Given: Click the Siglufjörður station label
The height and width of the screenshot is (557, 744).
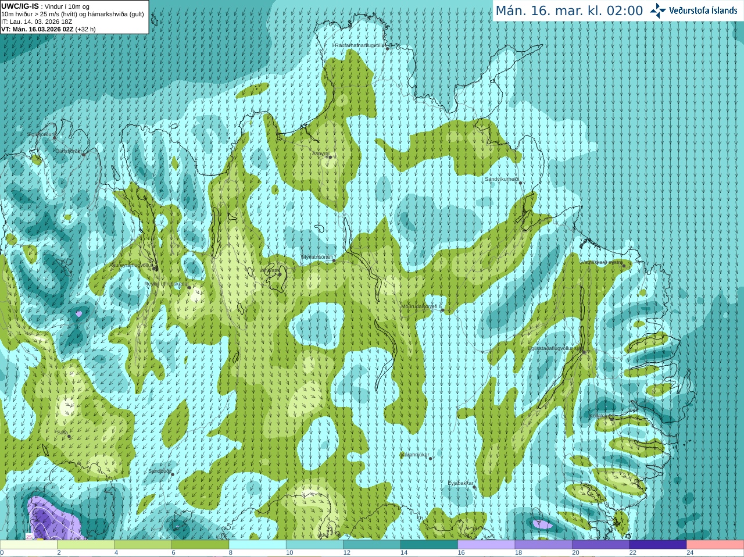Looking at the screenshot, I should click(42, 134).
